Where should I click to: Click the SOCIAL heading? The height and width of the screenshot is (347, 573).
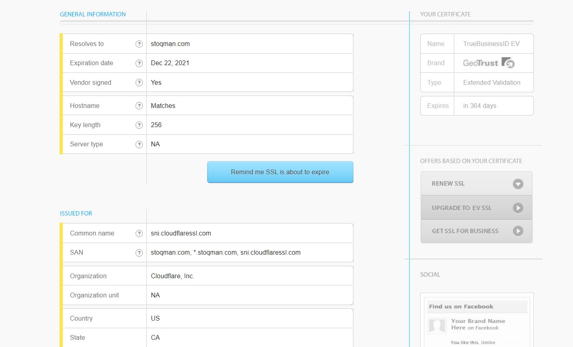(430, 275)
